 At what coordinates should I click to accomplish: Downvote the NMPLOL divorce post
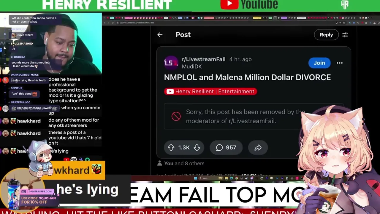[x=197, y=147]
